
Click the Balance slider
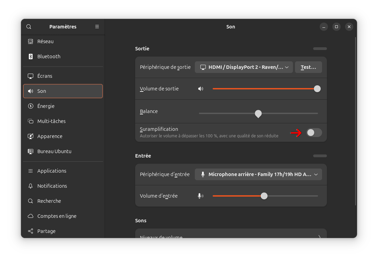pyautogui.click(x=258, y=113)
